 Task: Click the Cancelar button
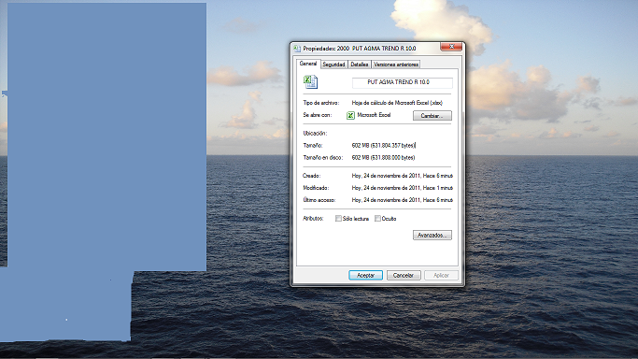pos(404,276)
